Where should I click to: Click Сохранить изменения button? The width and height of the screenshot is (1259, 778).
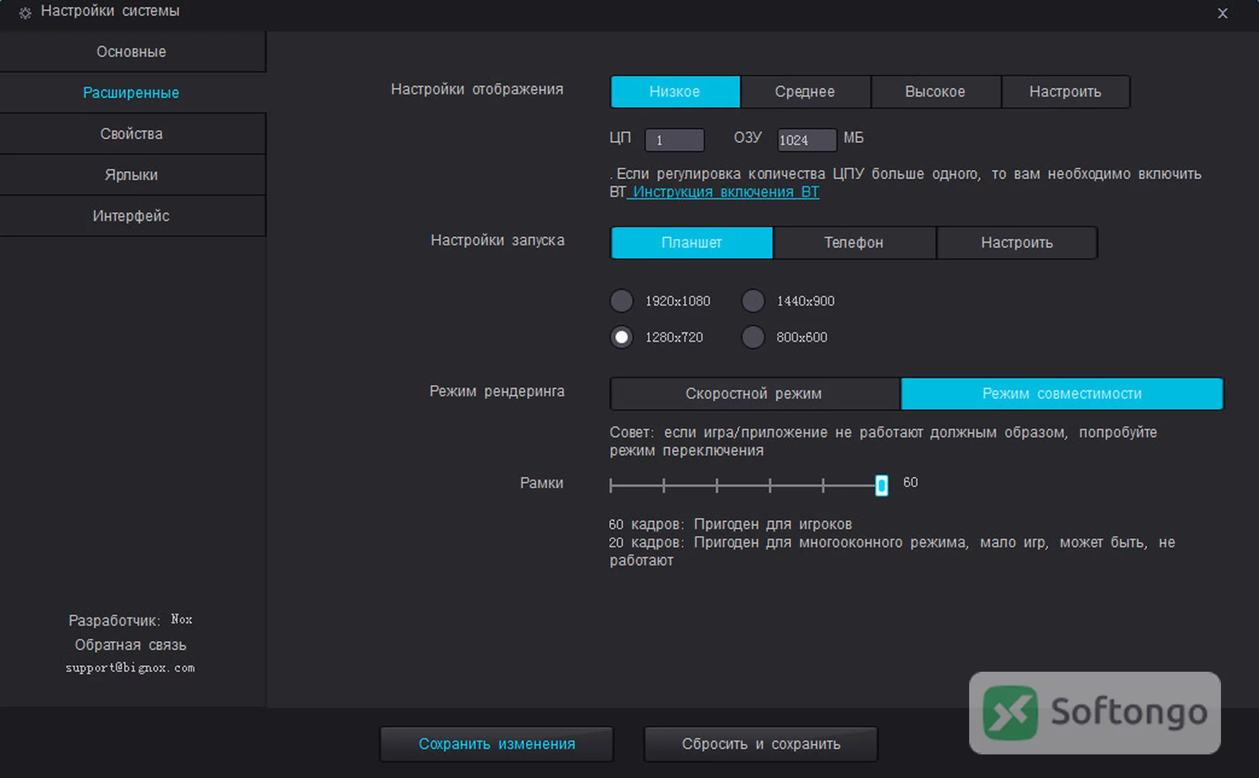(x=497, y=744)
